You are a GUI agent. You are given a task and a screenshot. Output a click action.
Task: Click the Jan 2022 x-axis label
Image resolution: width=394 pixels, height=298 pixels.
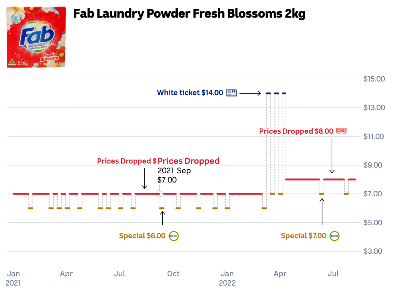227,278
